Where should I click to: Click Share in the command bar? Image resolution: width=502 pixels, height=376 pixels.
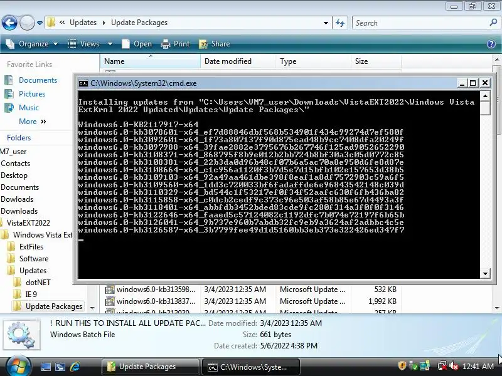tap(215, 44)
